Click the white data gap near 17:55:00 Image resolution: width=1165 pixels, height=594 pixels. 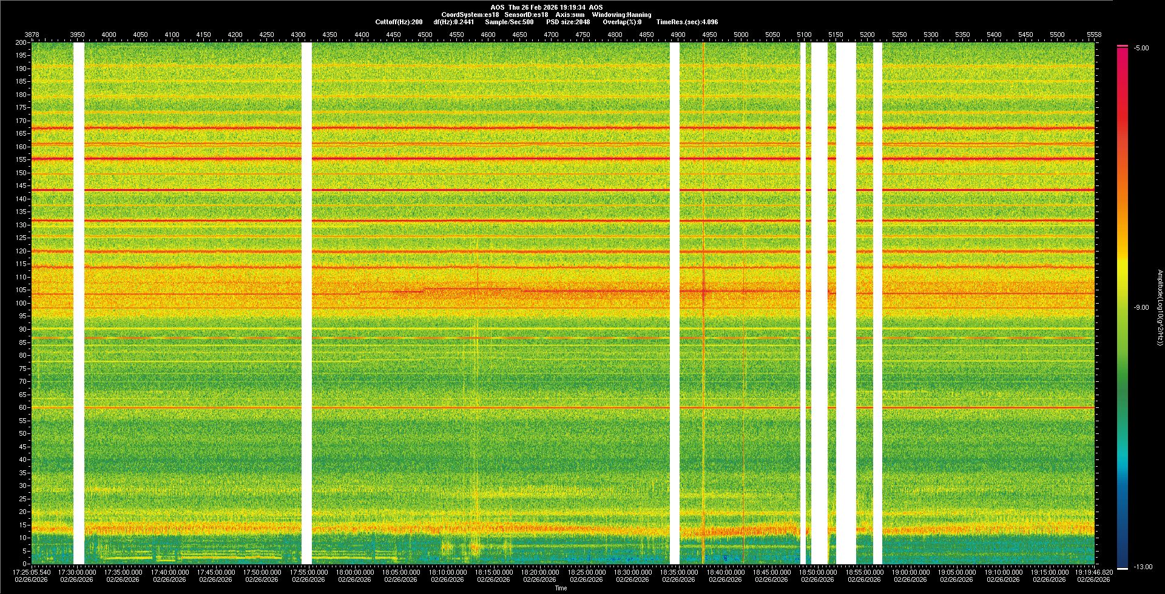point(306,303)
